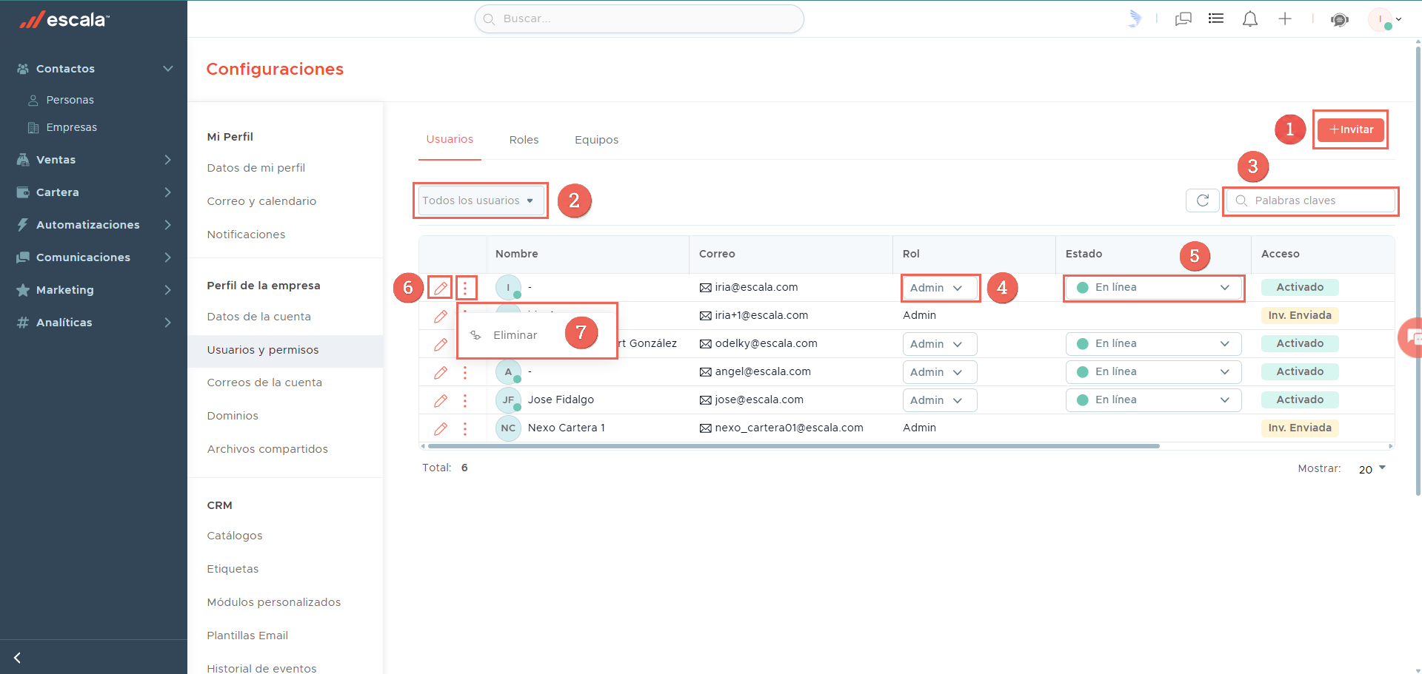
Task: Click the mail icon beside jose@escala.com
Action: point(705,400)
